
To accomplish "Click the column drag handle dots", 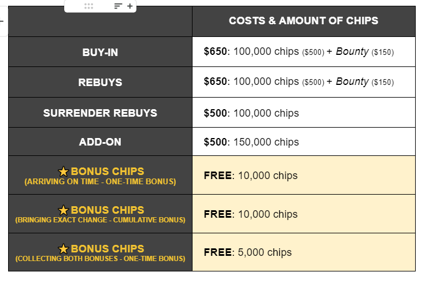I will 88,6.
